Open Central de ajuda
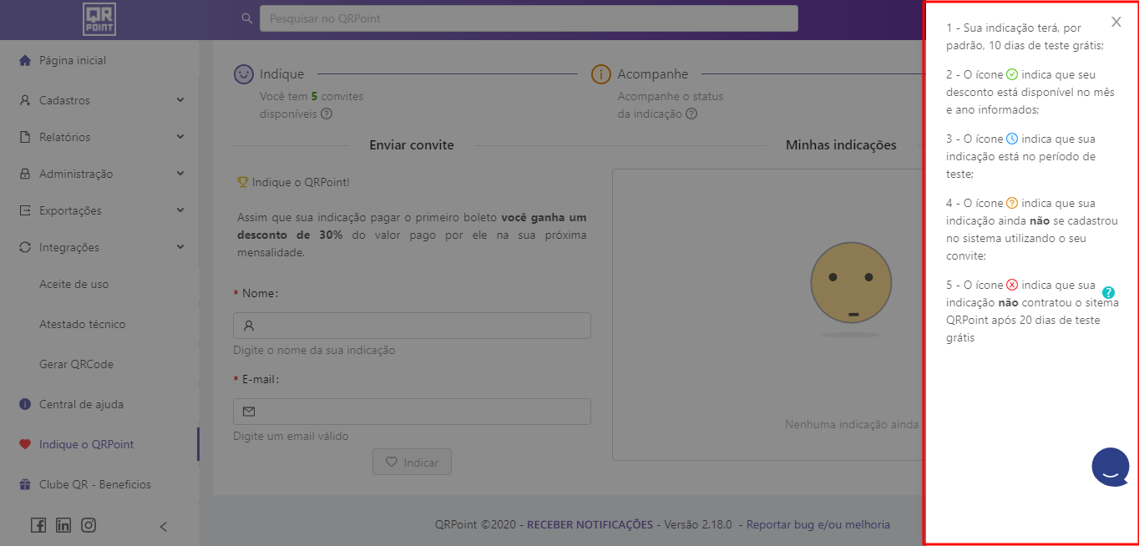 tap(80, 404)
